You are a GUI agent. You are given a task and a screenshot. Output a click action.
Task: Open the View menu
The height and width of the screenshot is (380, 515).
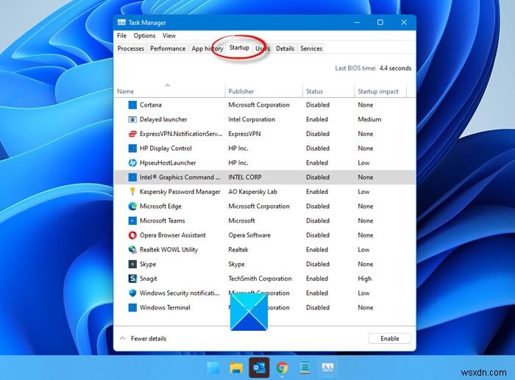coord(169,35)
